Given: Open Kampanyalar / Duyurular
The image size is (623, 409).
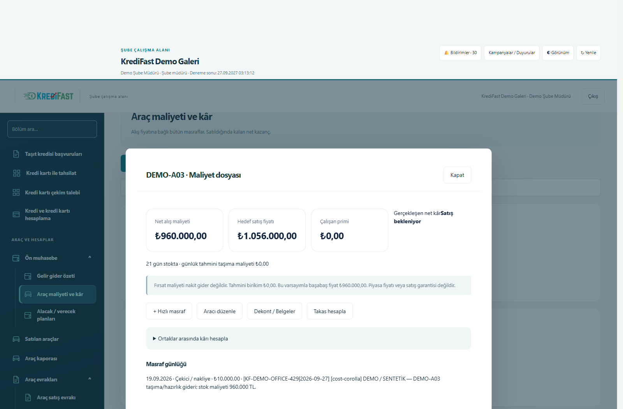Looking at the screenshot, I should click(x=512, y=53).
